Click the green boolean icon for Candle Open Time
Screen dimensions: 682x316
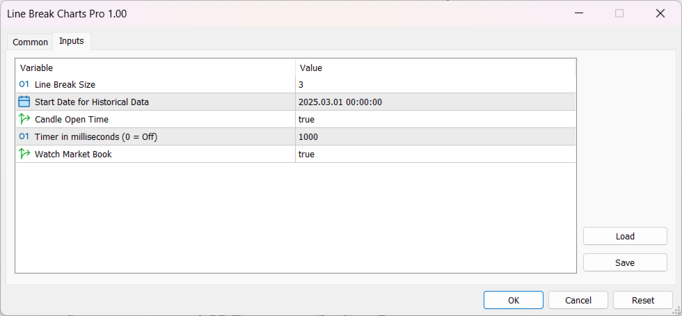pyautogui.click(x=24, y=119)
